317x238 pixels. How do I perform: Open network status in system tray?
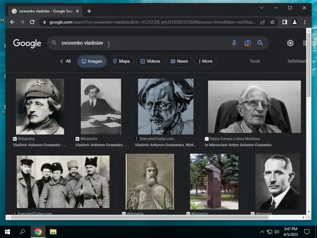[270, 232]
